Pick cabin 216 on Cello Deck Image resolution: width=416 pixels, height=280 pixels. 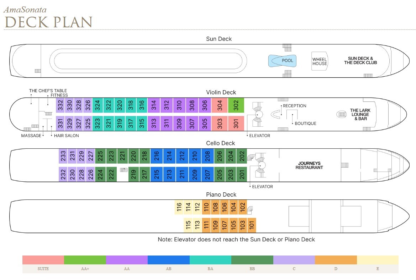pos(156,156)
